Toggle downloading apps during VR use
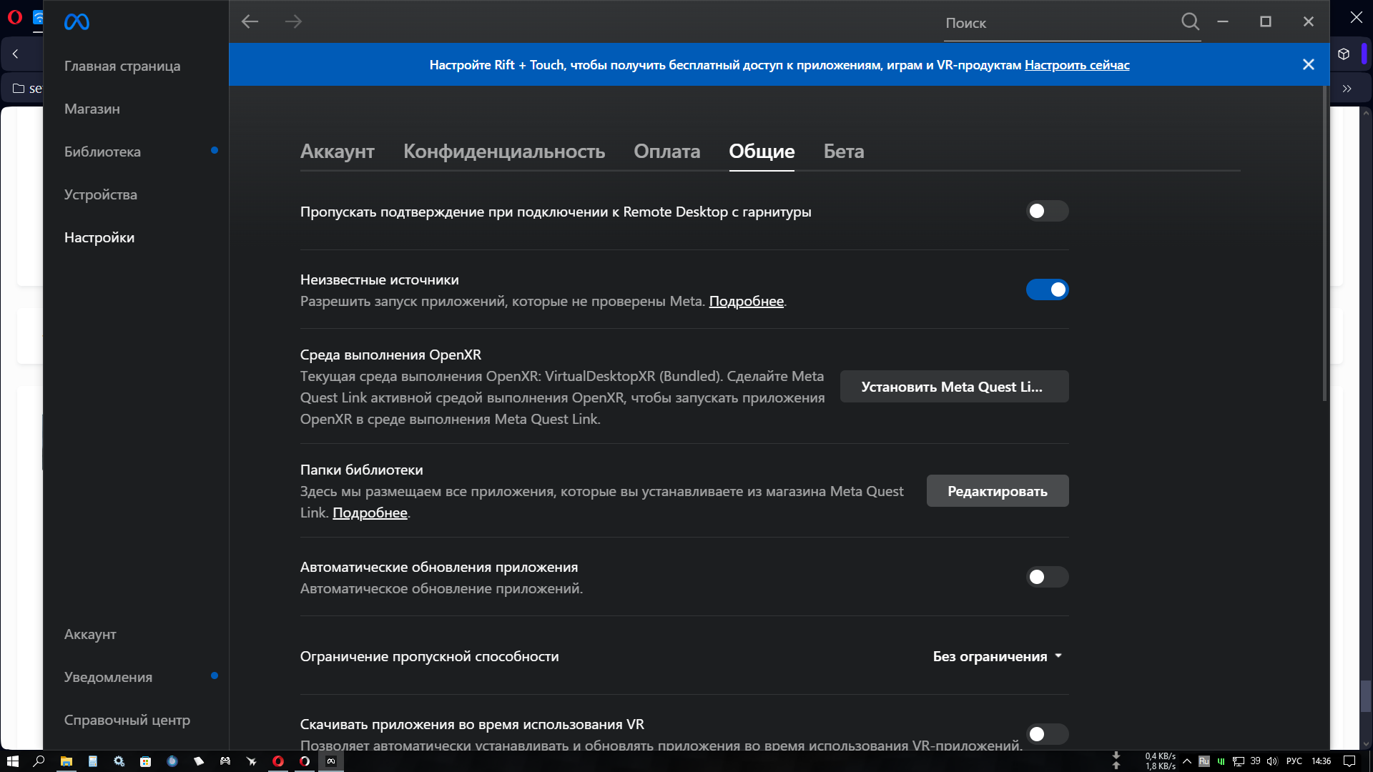The width and height of the screenshot is (1373, 772). (x=1047, y=734)
